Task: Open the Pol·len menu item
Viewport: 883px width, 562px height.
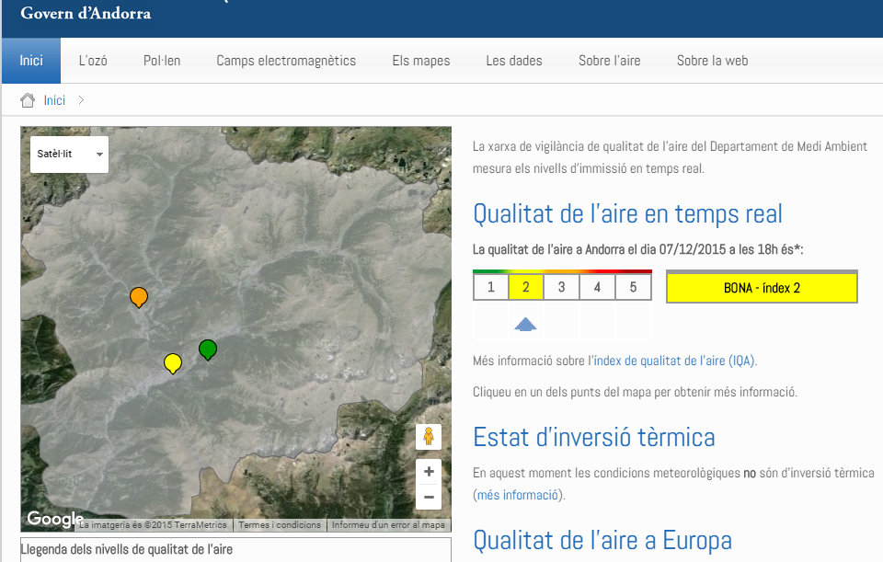Action: click(162, 61)
